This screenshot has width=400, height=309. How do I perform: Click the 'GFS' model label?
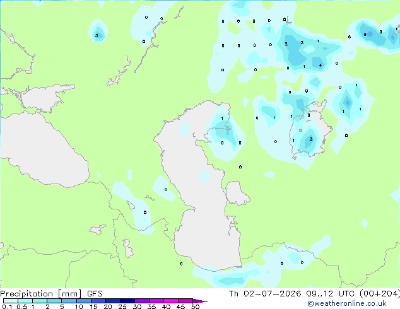(95, 294)
